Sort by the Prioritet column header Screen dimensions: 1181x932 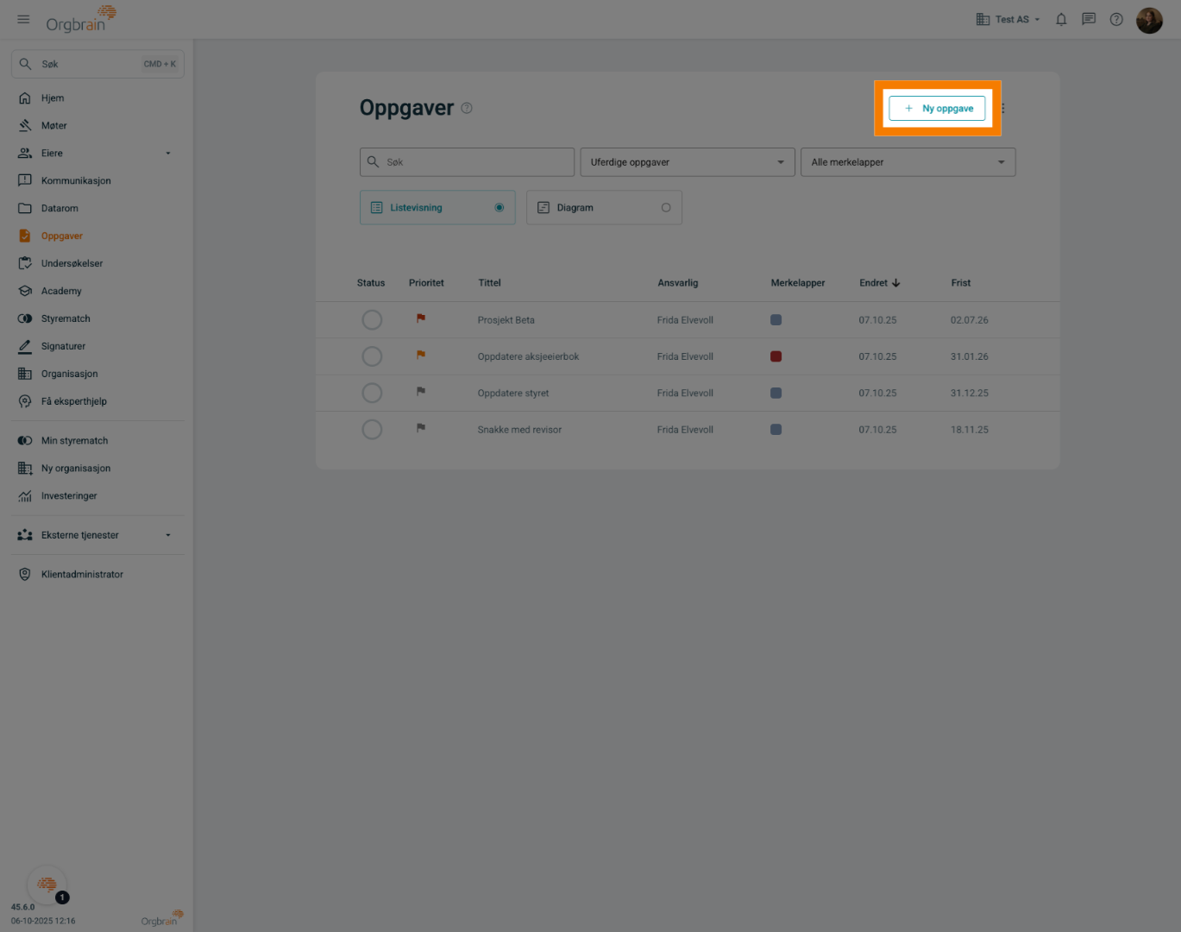pos(426,283)
